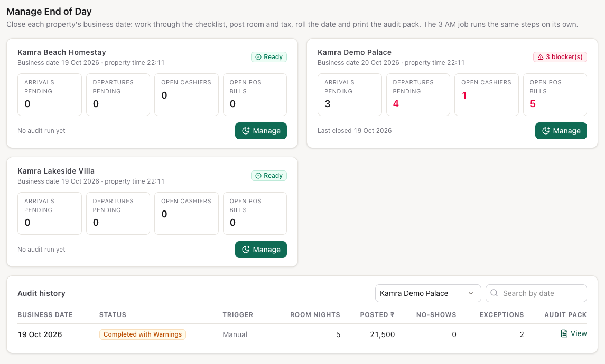
Task: Click the Open Cashiers tile showing 1
Action: coord(487,95)
